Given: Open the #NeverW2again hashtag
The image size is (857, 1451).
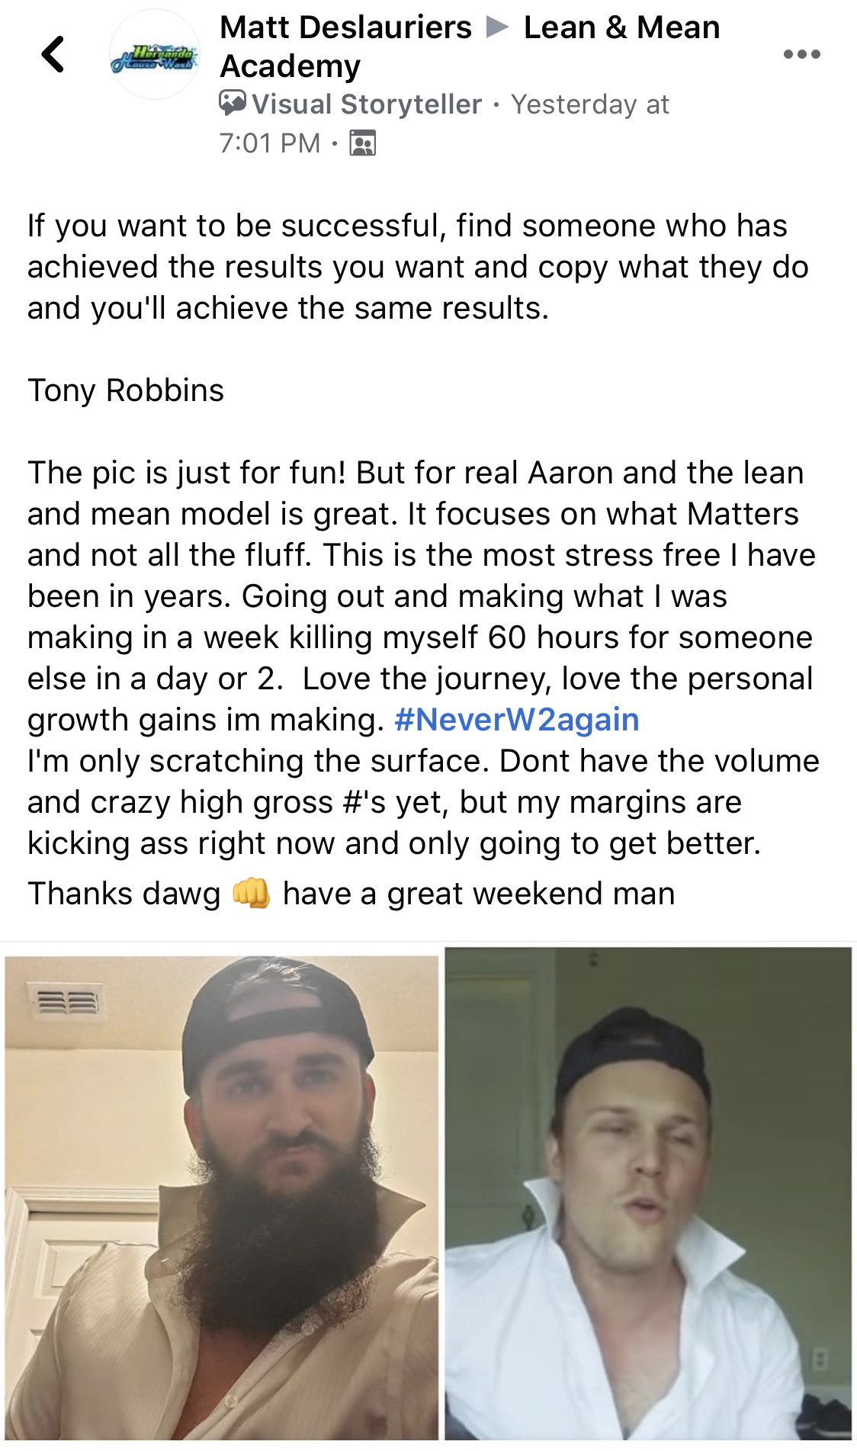Looking at the screenshot, I should coord(516,720).
